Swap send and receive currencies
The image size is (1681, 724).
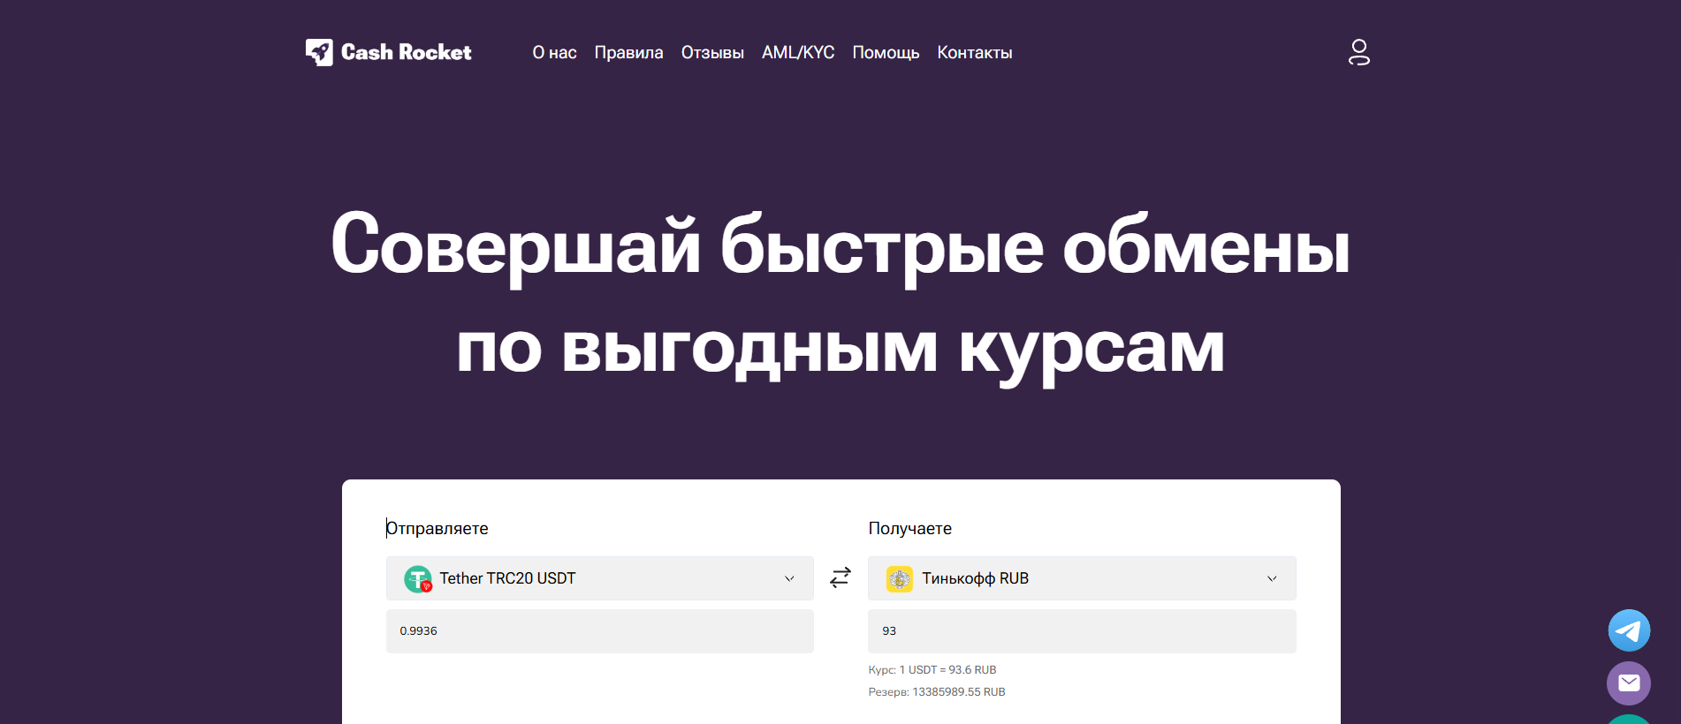coord(840,577)
